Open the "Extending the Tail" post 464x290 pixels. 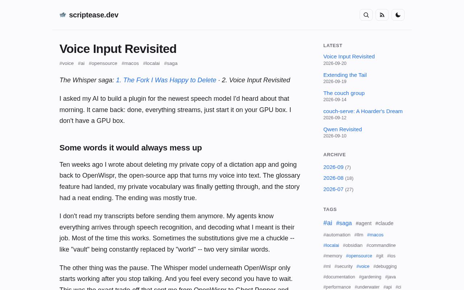[x=345, y=75]
